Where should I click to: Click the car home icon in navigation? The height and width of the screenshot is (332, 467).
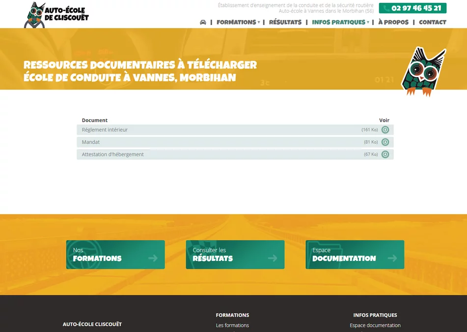[x=203, y=22]
